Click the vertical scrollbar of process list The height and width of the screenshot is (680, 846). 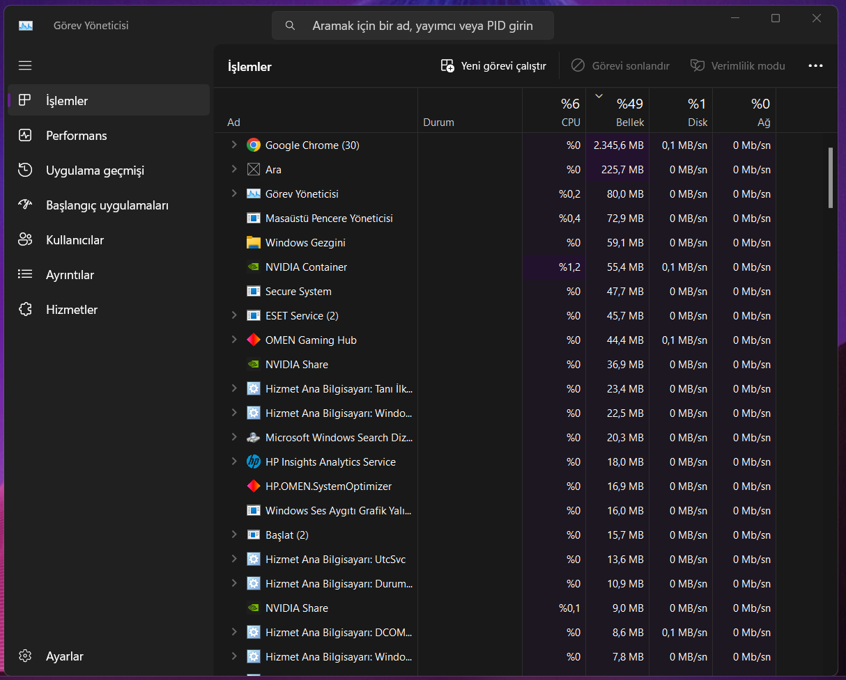click(830, 177)
